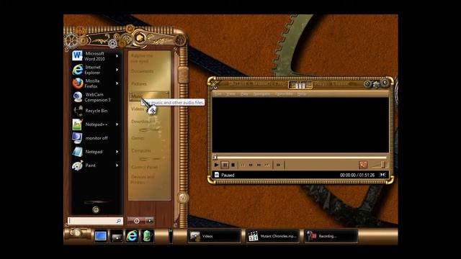
Task: Switch to Mutant Chronicles taskbar button
Action: 272,236
